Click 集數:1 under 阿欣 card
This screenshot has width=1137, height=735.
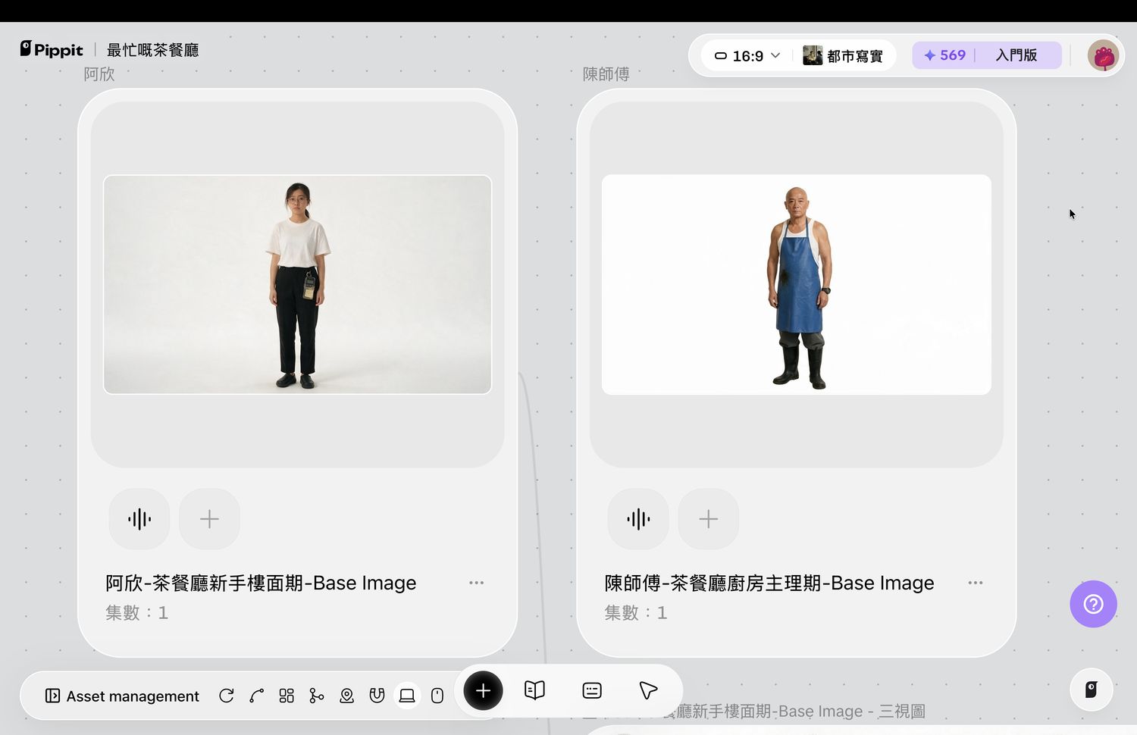[x=136, y=612]
